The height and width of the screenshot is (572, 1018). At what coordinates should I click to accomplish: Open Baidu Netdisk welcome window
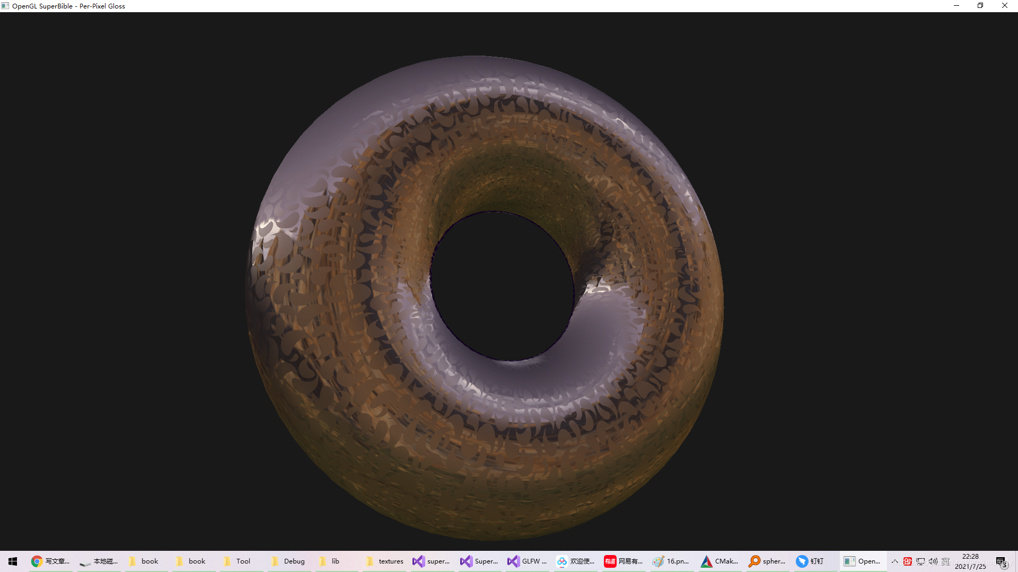575,561
